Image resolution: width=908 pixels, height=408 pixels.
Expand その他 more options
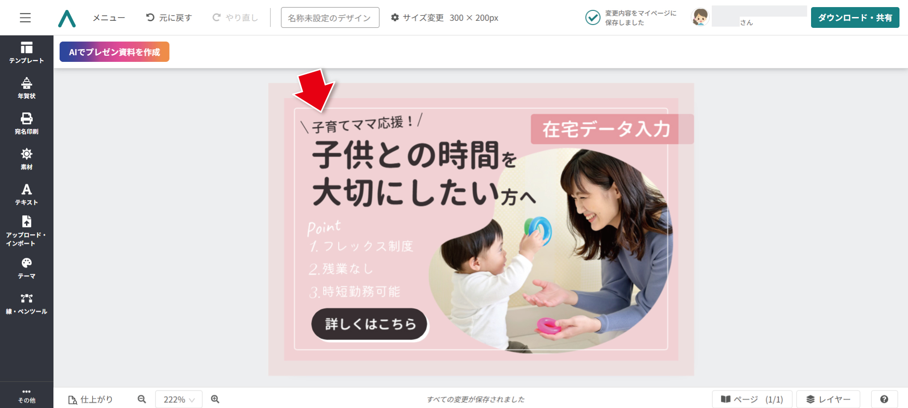coord(26,395)
